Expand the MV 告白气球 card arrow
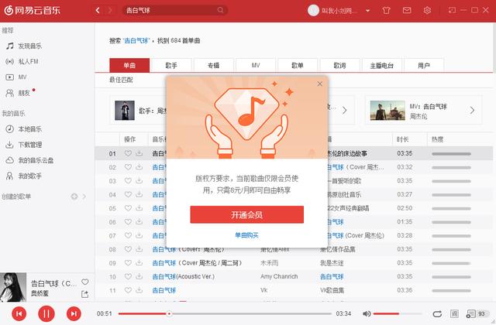Viewport: 496px width, 325px height. [472, 110]
